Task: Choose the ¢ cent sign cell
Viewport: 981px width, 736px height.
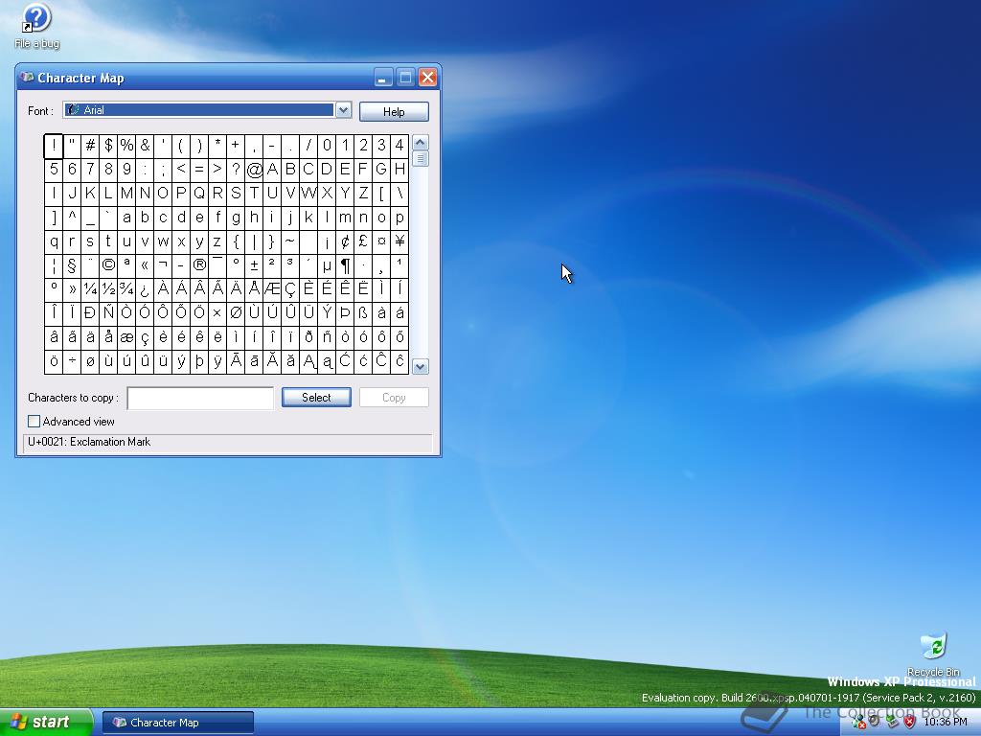Action: (x=345, y=241)
